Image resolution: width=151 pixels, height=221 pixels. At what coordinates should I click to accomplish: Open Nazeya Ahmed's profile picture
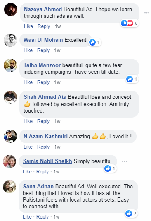(11, 10)
